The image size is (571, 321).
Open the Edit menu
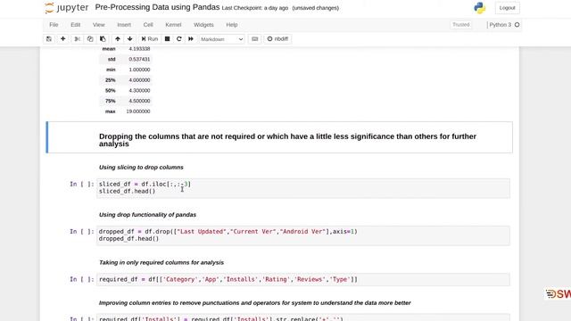(x=75, y=25)
